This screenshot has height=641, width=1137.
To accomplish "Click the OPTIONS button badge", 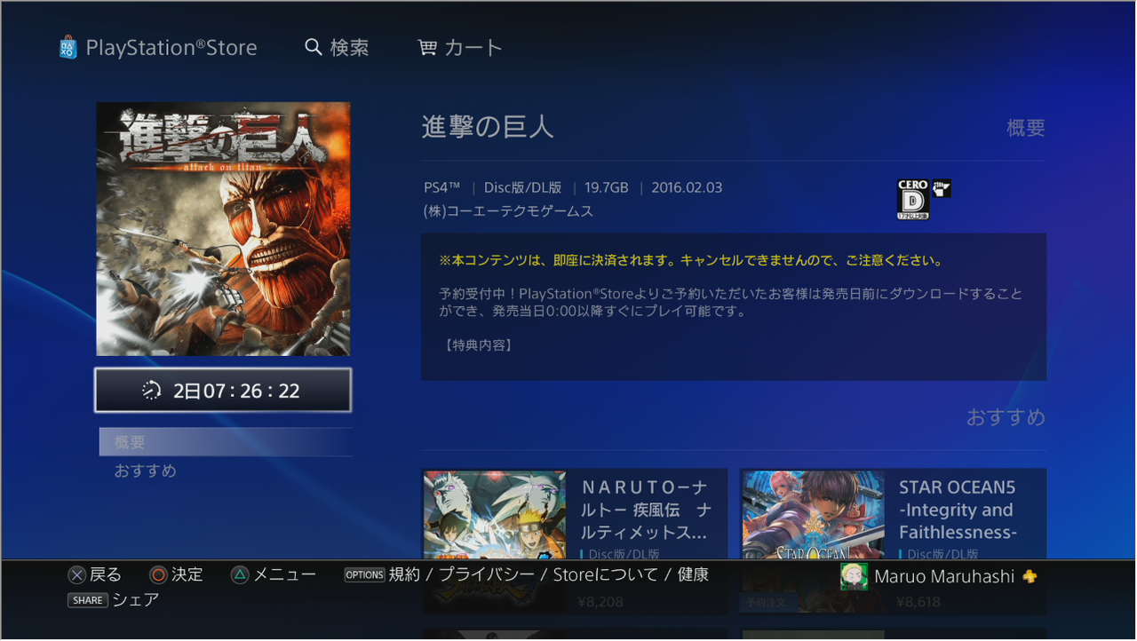I will 365,575.
